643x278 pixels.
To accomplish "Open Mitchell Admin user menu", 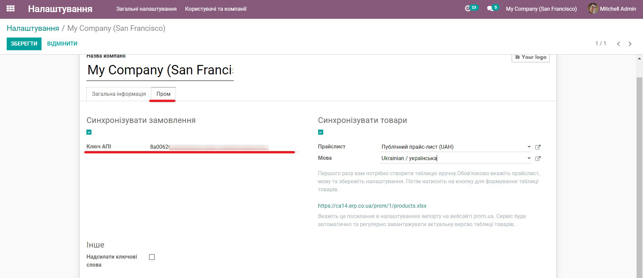I will 612,9.
